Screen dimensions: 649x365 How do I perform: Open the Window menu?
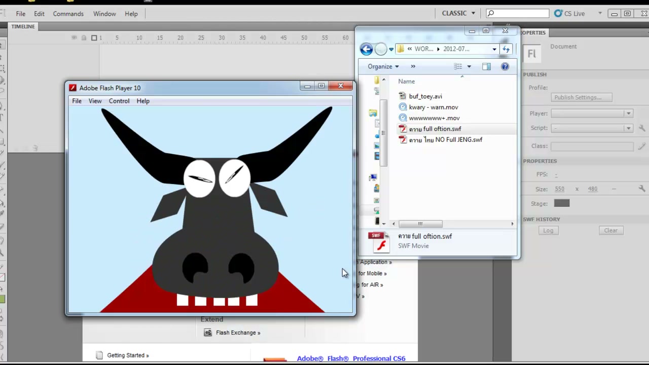tap(104, 14)
